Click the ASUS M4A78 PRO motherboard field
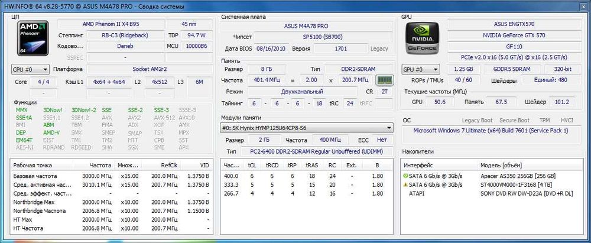This screenshot has height=243, width=591. point(306,26)
